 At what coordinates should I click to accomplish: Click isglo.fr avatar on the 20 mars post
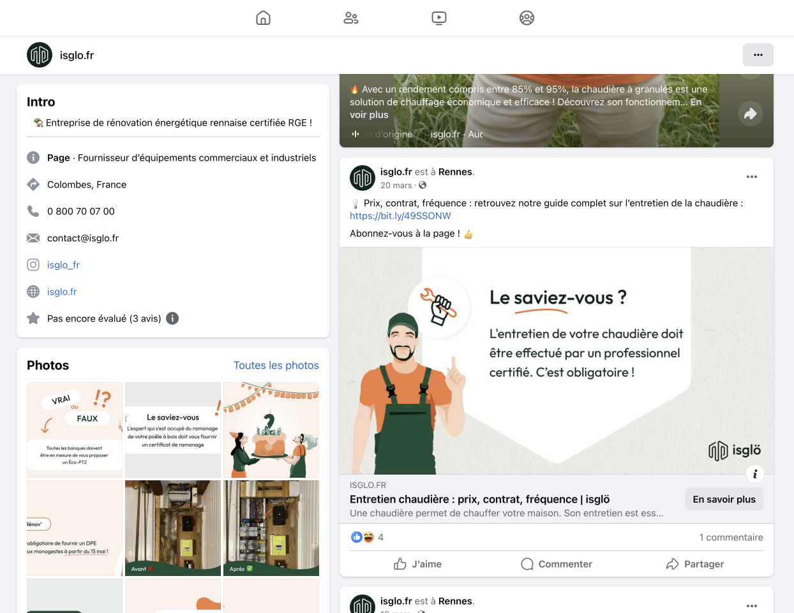click(x=363, y=178)
